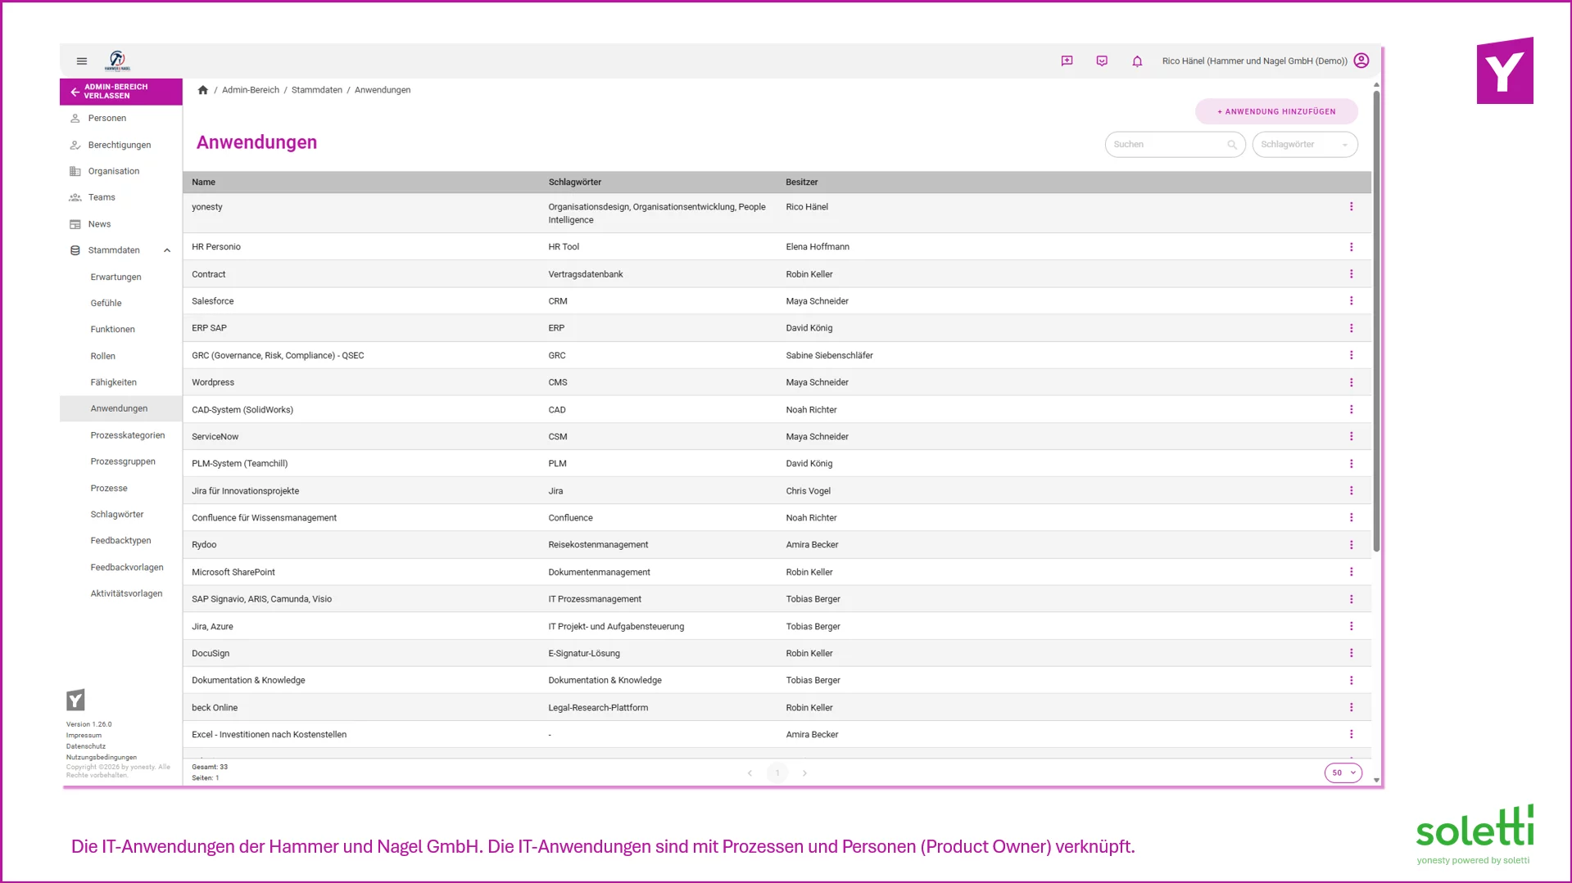Open row actions for Dokumentation & Knowledge
The width and height of the screenshot is (1572, 883).
(1352, 680)
